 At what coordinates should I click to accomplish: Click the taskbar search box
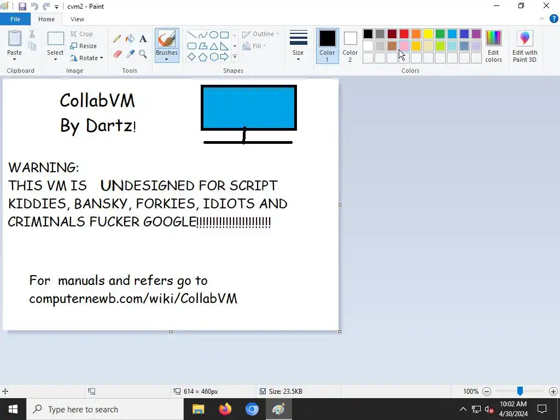coord(105,409)
